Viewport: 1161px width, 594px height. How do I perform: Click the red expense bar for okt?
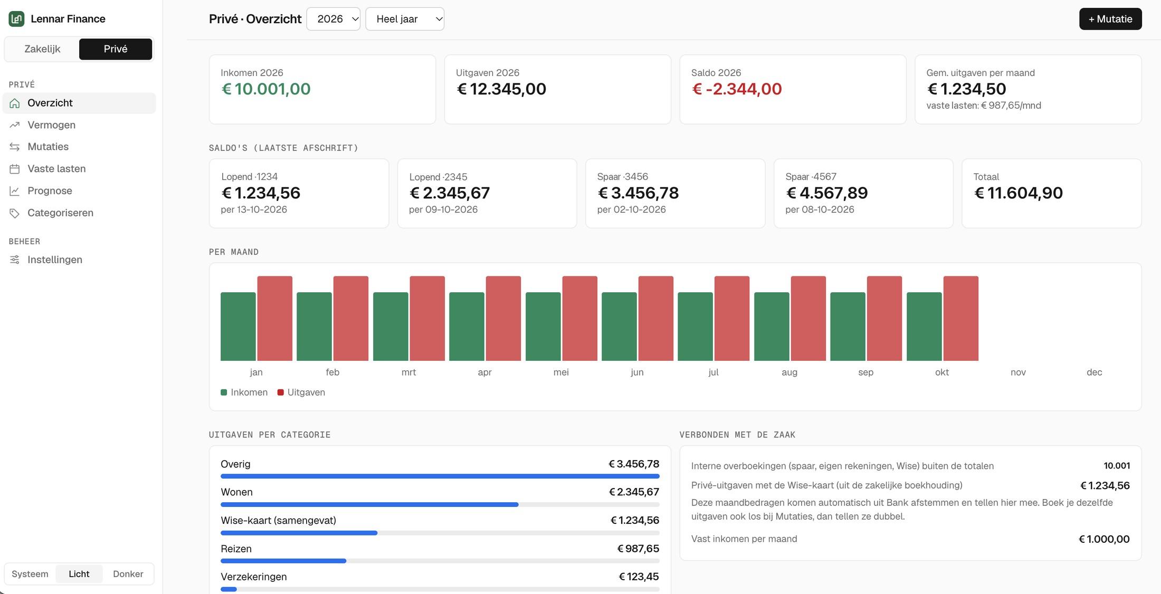pyautogui.click(x=961, y=319)
